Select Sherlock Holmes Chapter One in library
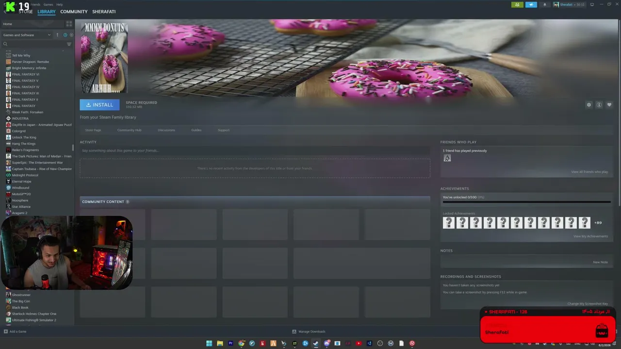 tap(34, 314)
